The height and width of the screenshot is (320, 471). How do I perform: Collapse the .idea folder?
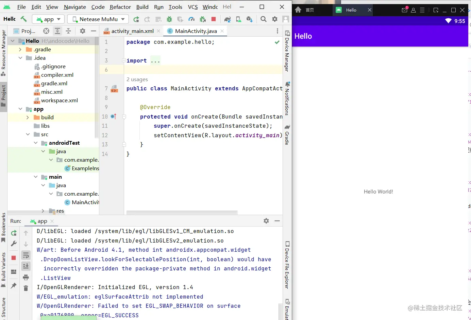tap(20, 58)
